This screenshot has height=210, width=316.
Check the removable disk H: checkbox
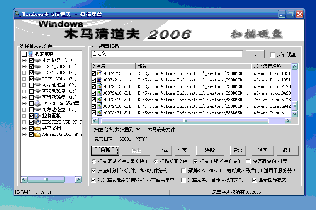(31, 85)
